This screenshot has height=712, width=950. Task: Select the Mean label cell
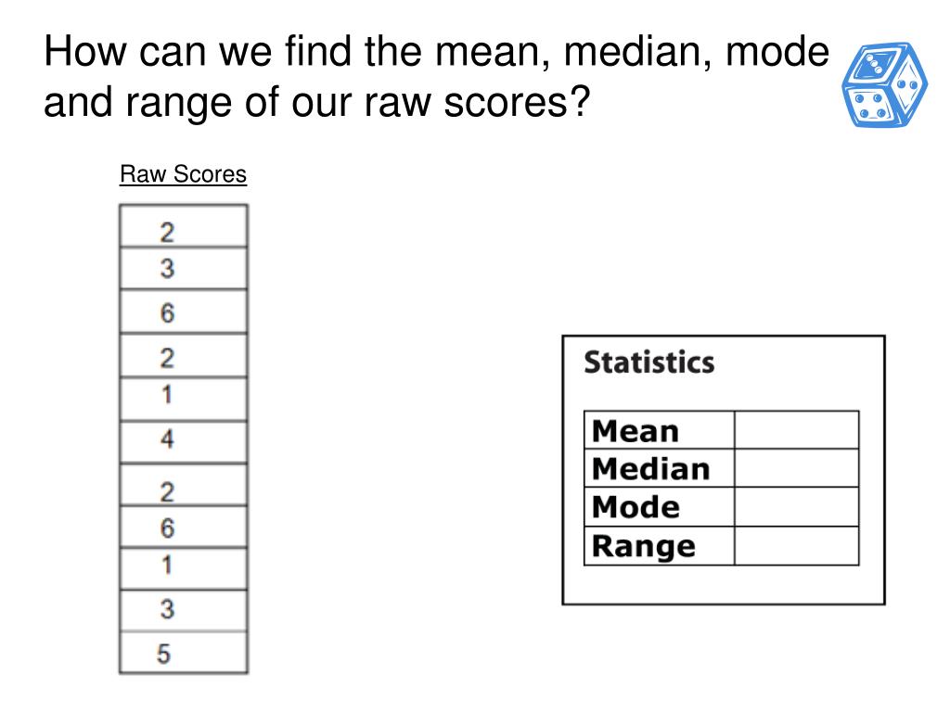660,430
